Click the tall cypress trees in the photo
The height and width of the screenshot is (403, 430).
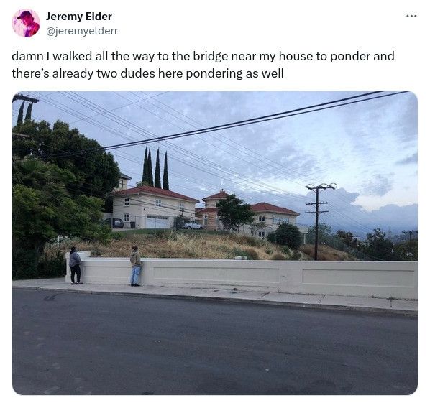155,167
